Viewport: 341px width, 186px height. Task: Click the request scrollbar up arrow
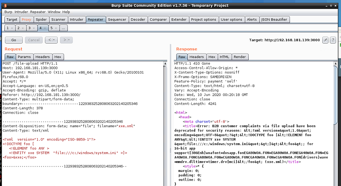pyautogui.click(x=165, y=63)
